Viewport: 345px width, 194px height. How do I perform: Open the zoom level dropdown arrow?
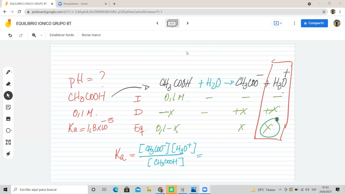point(41,35)
